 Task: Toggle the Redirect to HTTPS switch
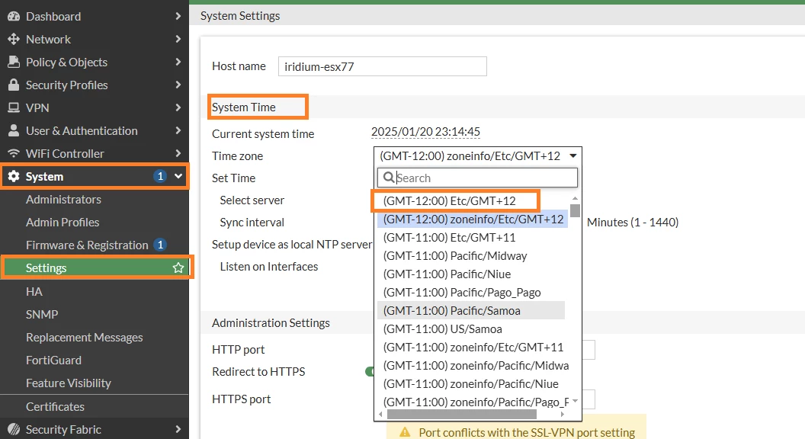(370, 371)
